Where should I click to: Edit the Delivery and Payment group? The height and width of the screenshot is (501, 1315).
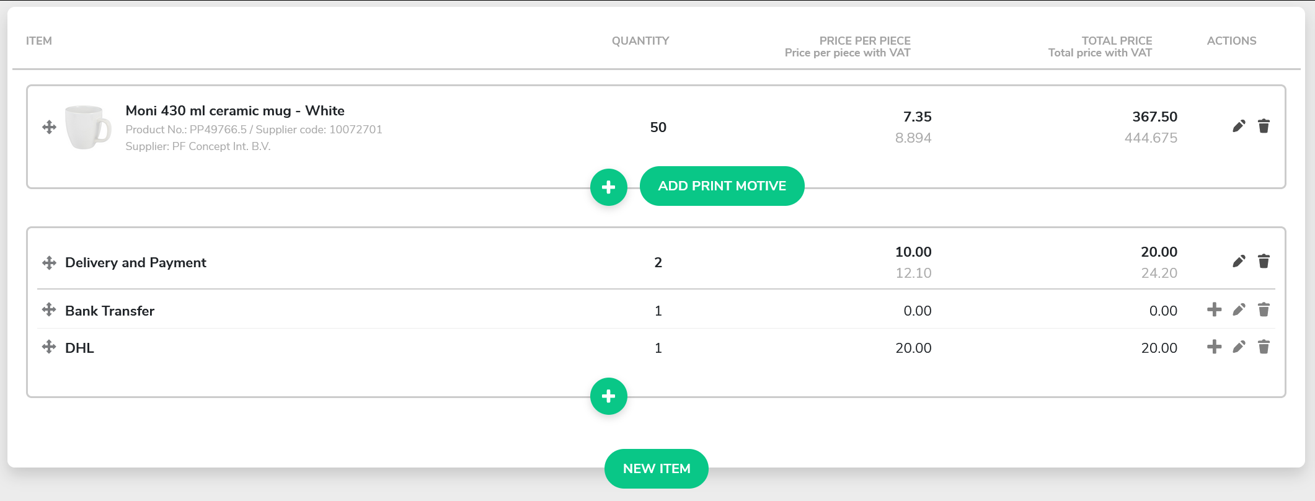coord(1239,261)
